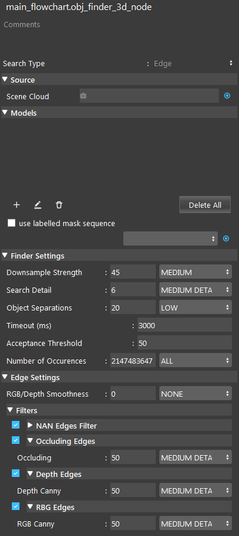Click the RGB Canny value field
Image resolution: width=239 pixels, height=536 pixels.
pyautogui.click(x=133, y=524)
